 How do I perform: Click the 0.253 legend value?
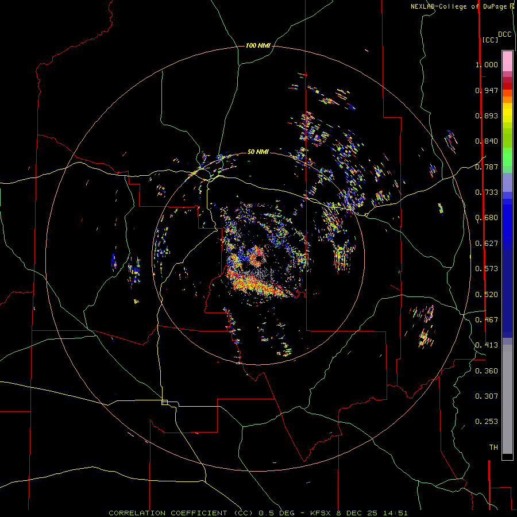487,422
